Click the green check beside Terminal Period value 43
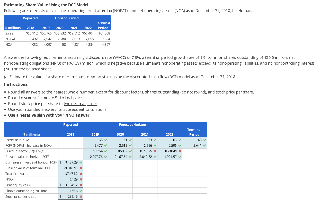321x206 pixels. click(x=204, y=140)
